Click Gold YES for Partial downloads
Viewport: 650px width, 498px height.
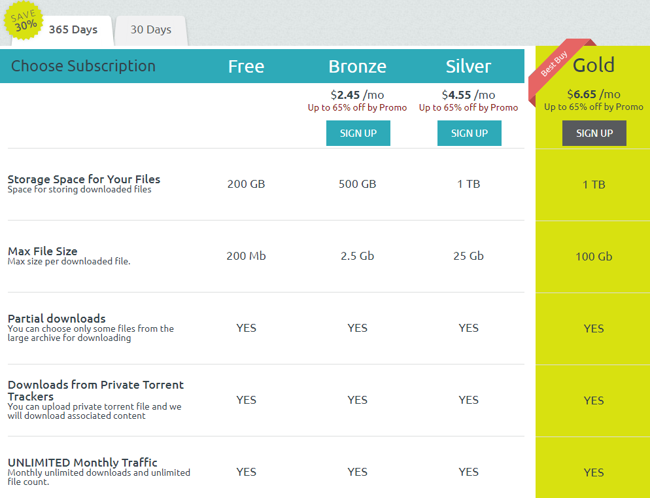(594, 329)
